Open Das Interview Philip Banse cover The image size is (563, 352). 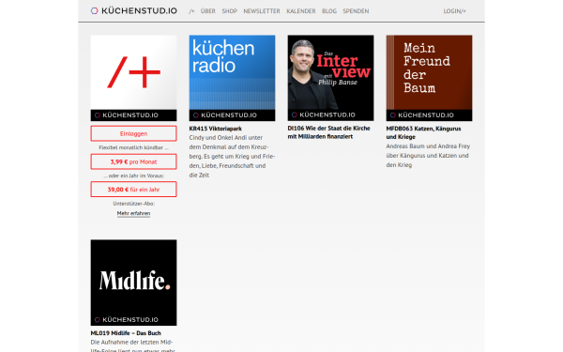(x=330, y=78)
